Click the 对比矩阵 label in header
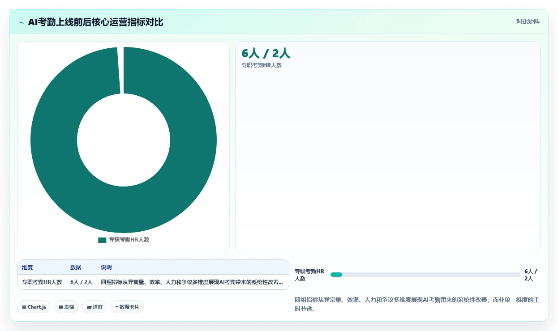Viewport: 558px width, 331px height. (528, 21)
